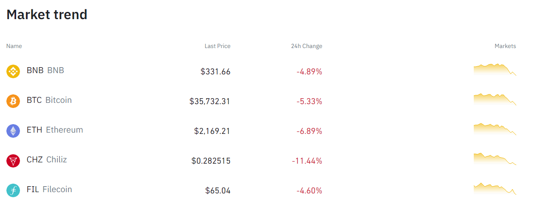Click Chiliz's -11.44% 24h change value
This screenshot has height=210, width=546.
point(307,161)
